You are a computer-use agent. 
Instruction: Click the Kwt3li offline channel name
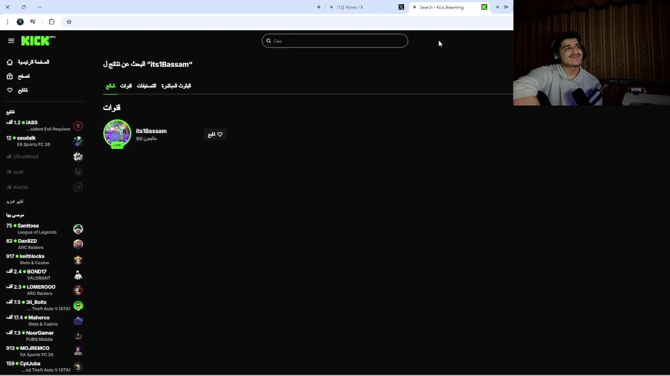[21, 187]
